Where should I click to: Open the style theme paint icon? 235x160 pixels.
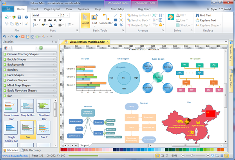[171, 17]
